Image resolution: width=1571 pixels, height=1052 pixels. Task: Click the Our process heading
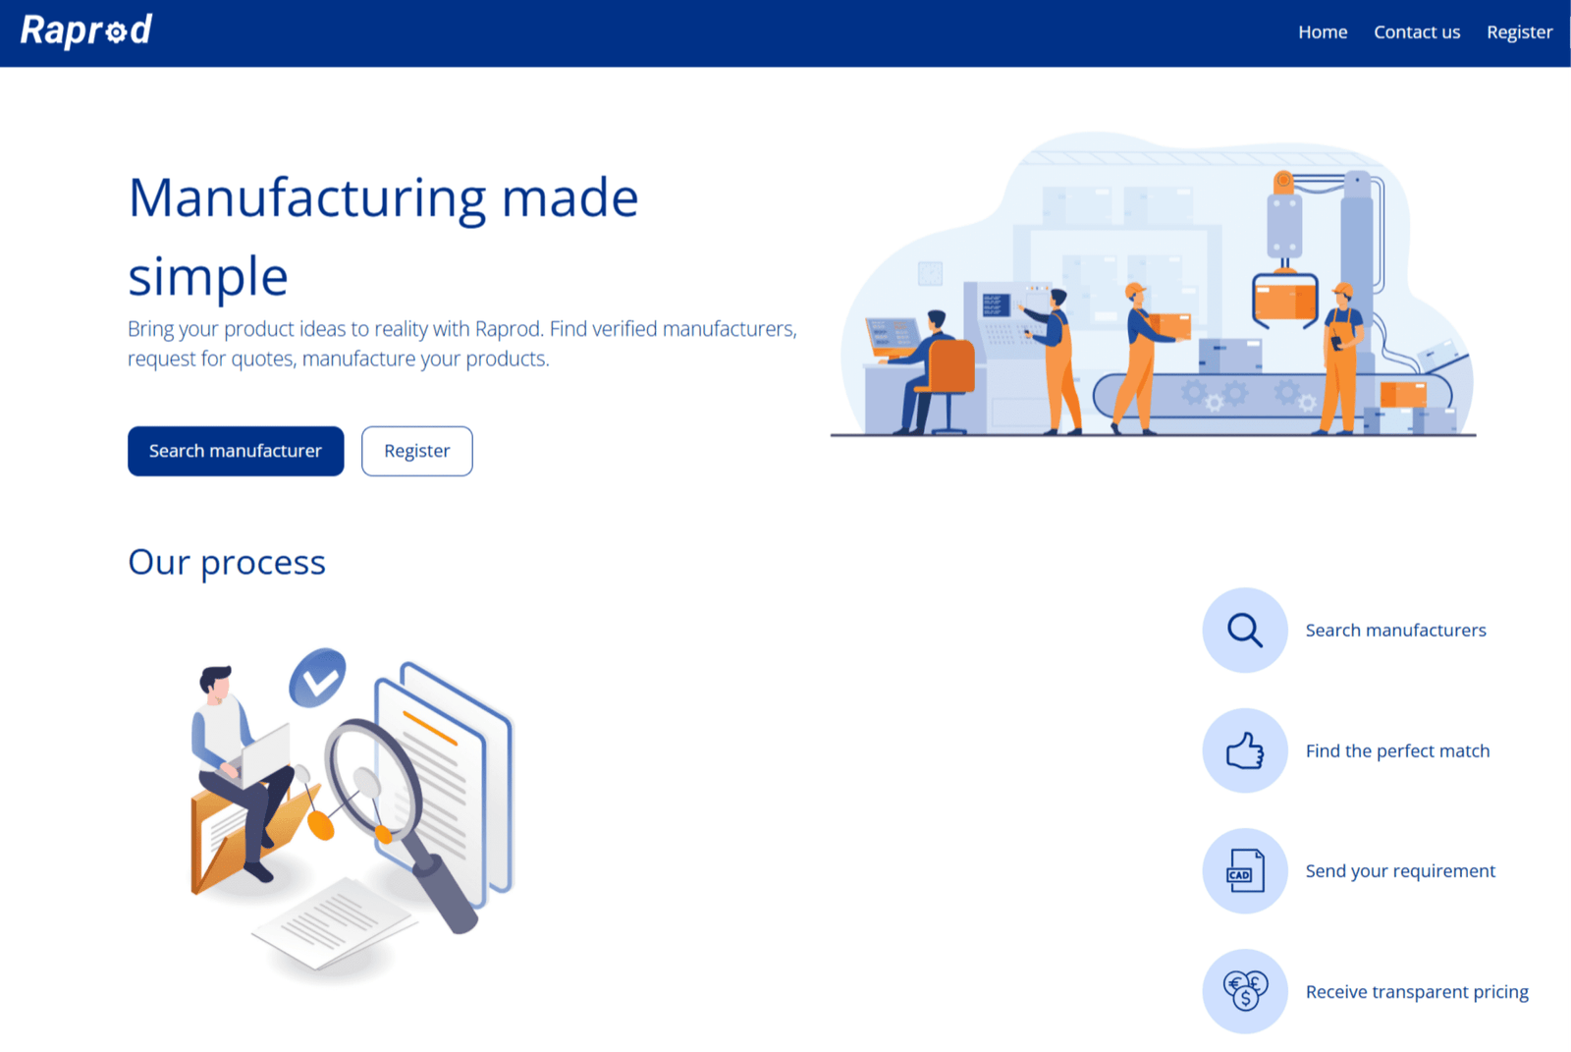pyautogui.click(x=227, y=563)
